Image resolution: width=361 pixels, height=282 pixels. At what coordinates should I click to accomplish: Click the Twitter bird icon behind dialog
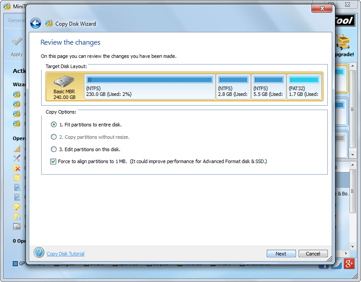click(337, 263)
